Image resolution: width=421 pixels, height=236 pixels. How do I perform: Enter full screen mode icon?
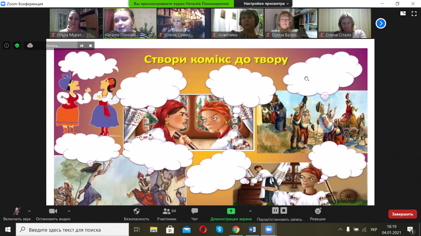click(414, 13)
